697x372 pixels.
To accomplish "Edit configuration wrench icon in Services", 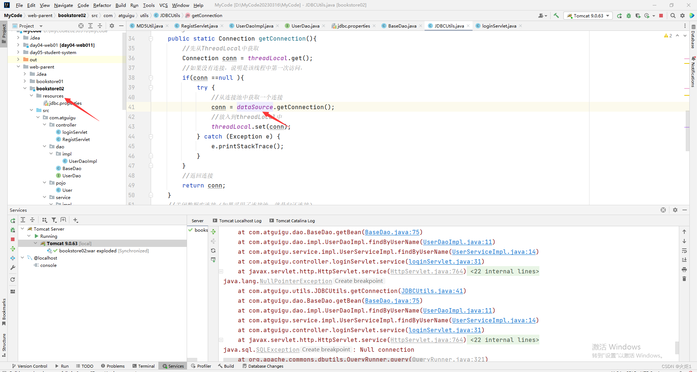I will pos(13,268).
